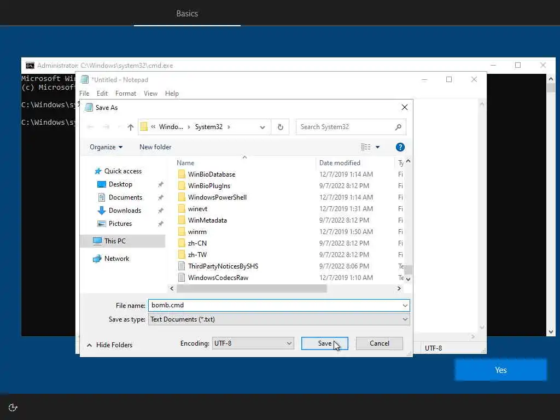This screenshot has width=560, height=420.
Task: Click the Save button
Action: click(325, 343)
